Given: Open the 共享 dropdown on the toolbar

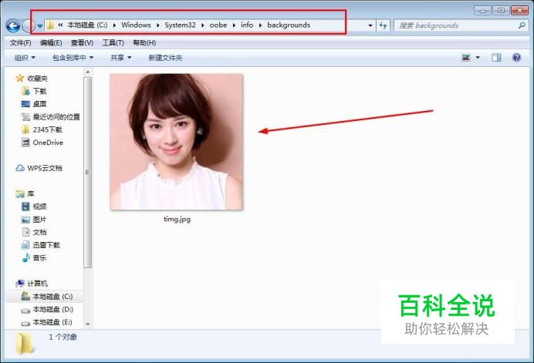Looking at the screenshot, I should 121,58.
